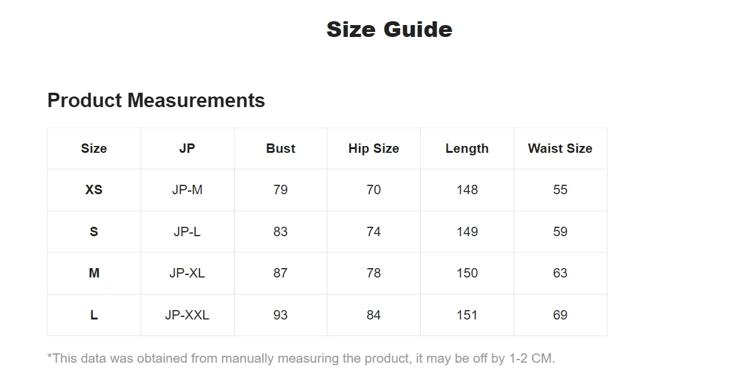Click the Product Measurements heading

156,100
